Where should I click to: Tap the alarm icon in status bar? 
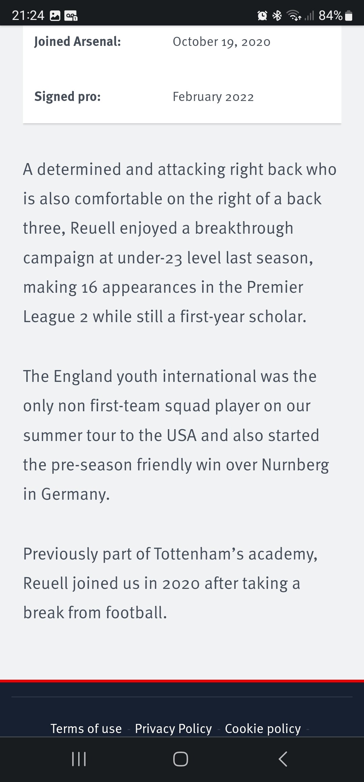pyautogui.click(x=263, y=16)
